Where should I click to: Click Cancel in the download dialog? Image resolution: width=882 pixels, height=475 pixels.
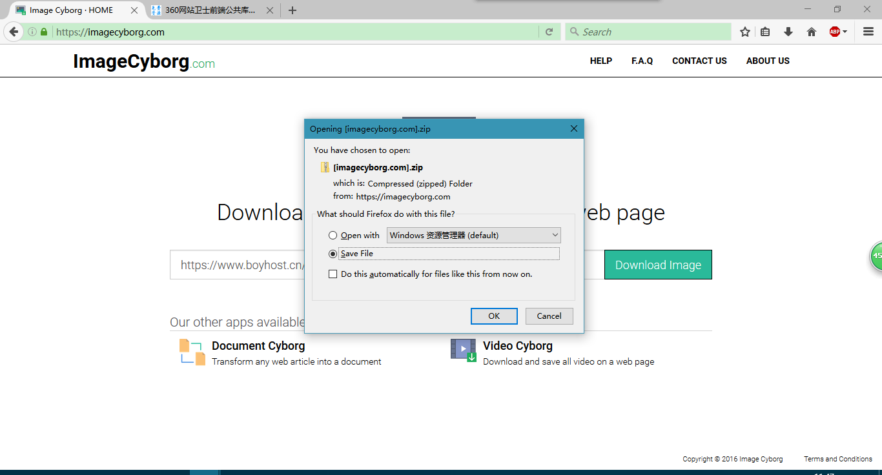(549, 316)
